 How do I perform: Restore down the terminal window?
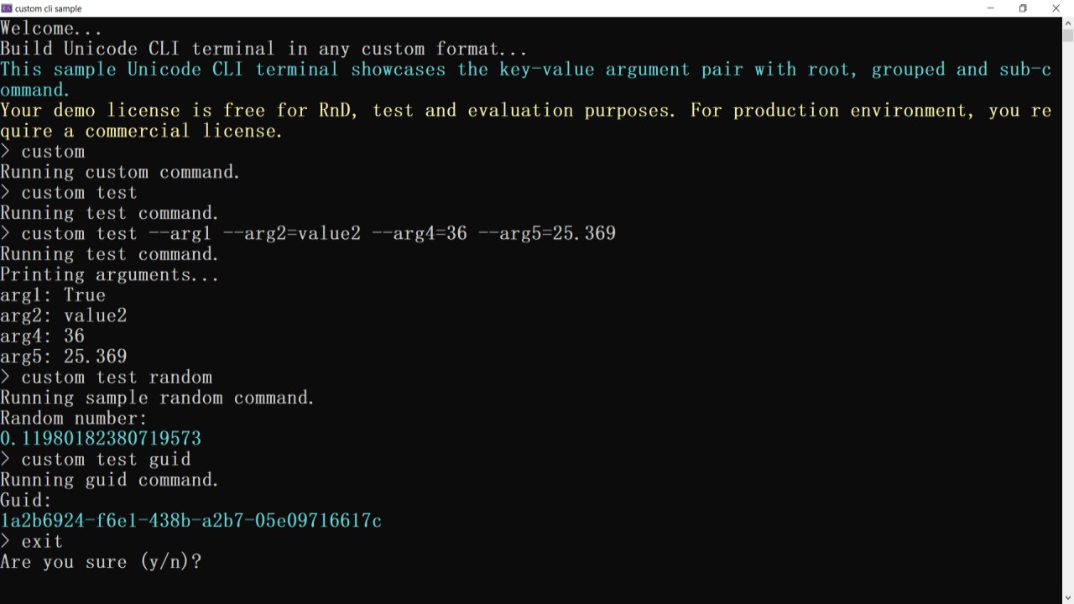tap(1023, 8)
